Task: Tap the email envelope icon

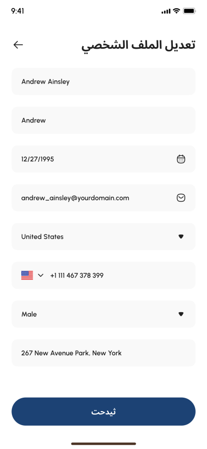Action: coord(181,198)
